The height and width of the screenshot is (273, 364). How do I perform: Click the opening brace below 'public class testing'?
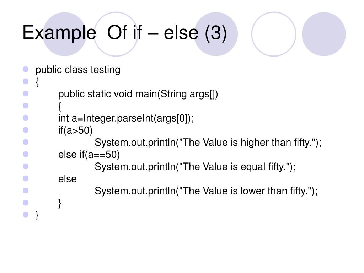[37, 82]
